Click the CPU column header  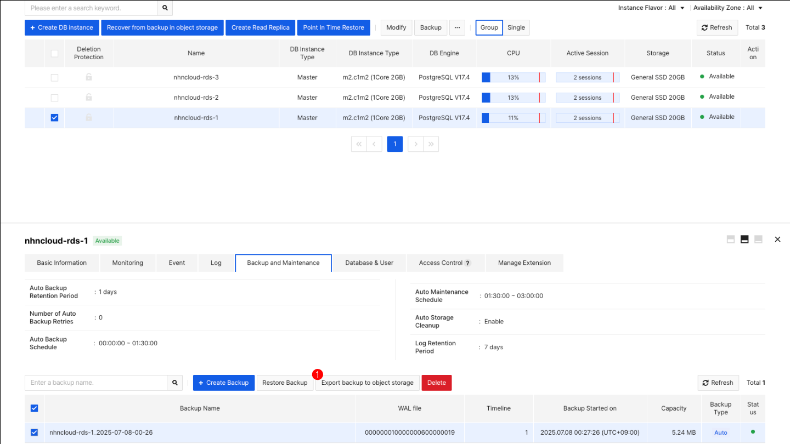click(513, 53)
